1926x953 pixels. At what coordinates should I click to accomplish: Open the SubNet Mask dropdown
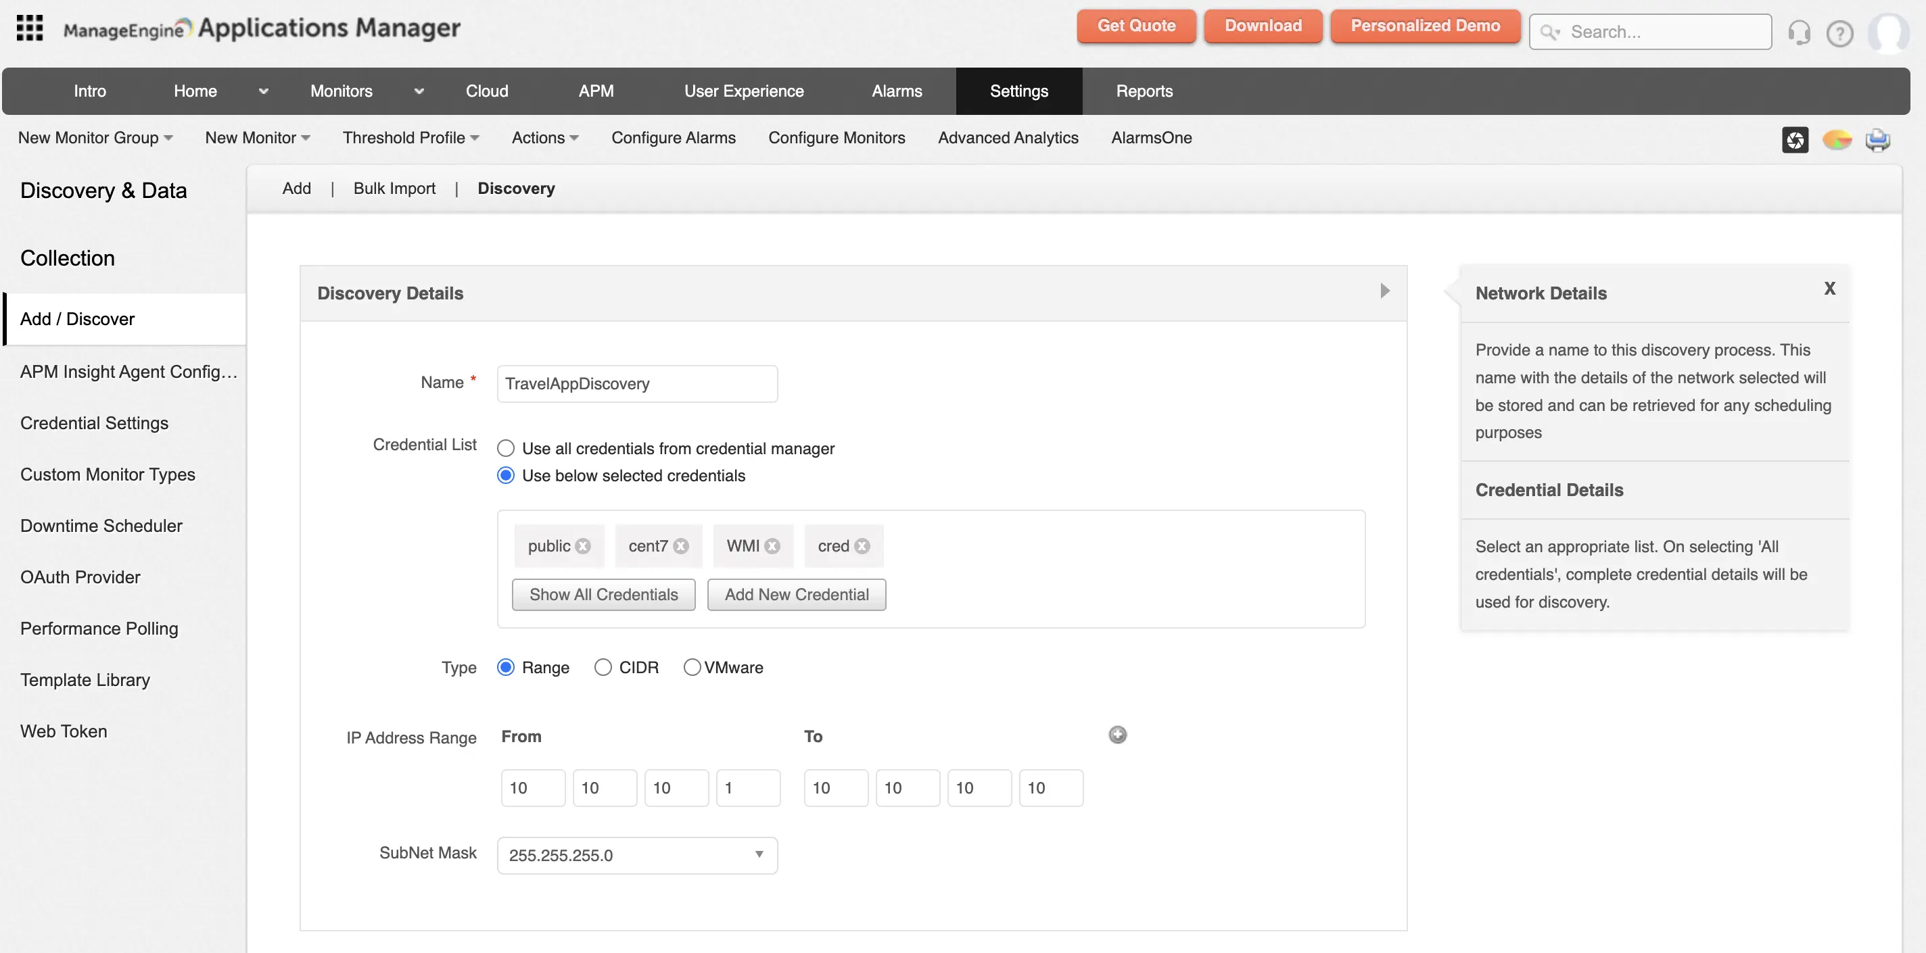click(637, 855)
